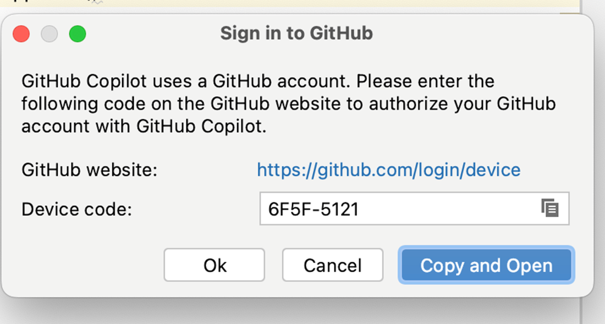Image resolution: width=605 pixels, height=324 pixels.
Task: Copy the device code using the clipboard icon
Action: (550, 208)
